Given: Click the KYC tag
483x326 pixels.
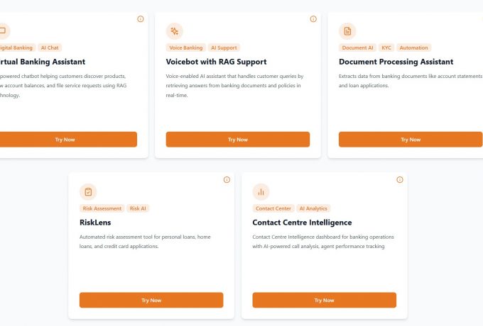Looking at the screenshot, I should tap(386, 48).
